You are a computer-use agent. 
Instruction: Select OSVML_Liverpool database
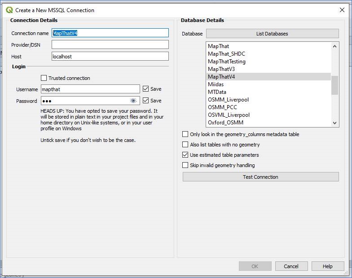268,115
